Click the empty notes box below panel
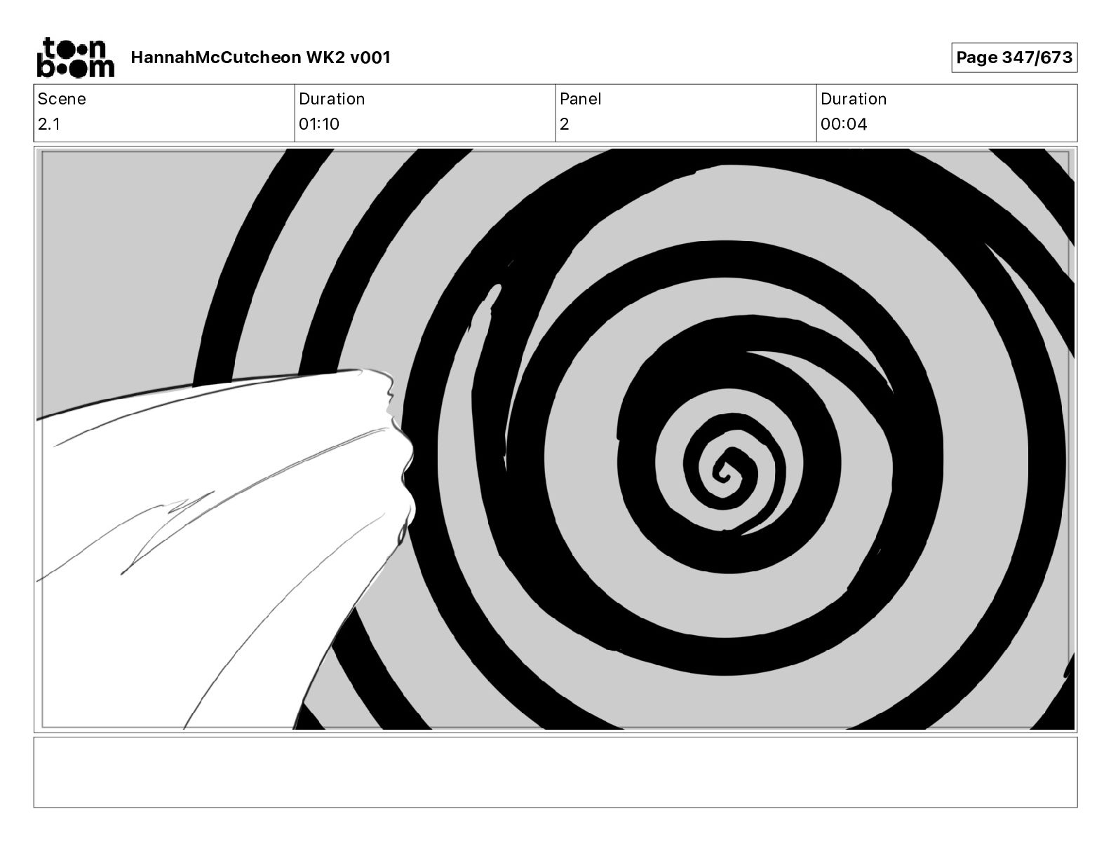 tap(555, 772)
